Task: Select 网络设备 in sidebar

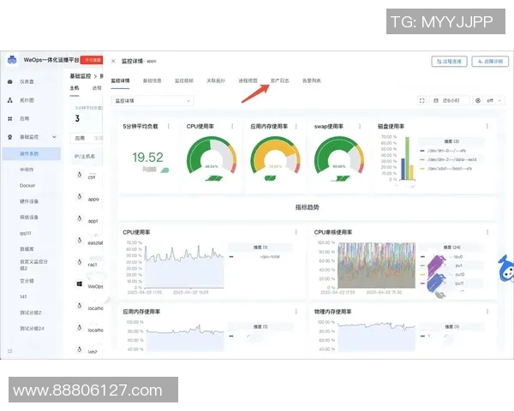Action: click(x=29, y=217)
